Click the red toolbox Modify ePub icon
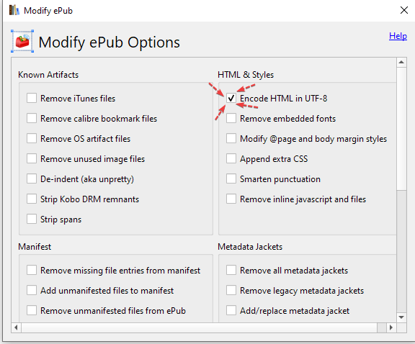This screenshot has width=415, height=344. coord(22,41)
